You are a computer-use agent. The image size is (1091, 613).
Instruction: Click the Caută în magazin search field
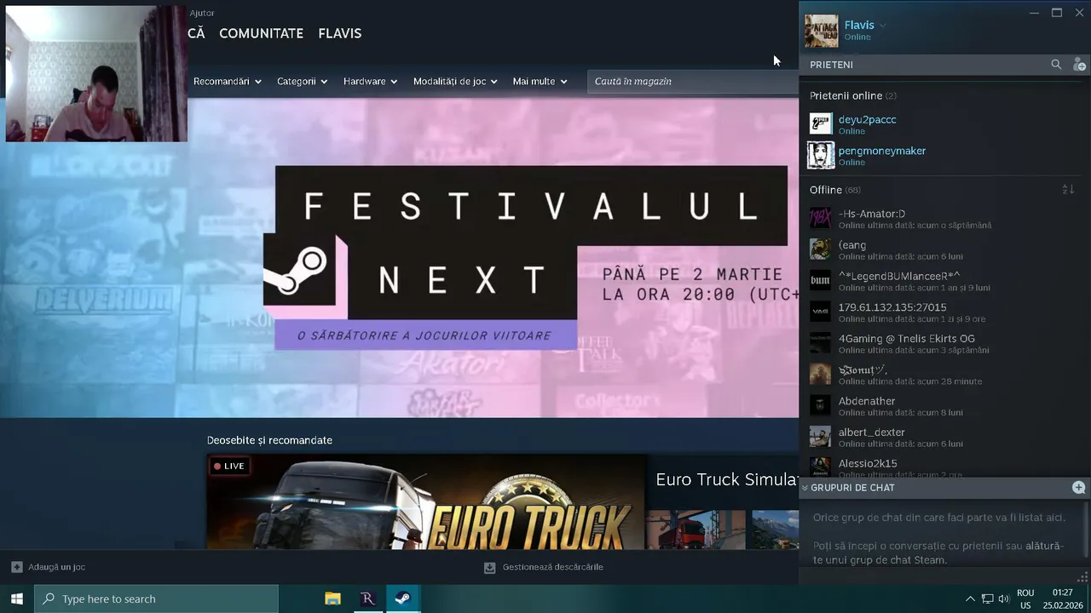(x=692, y=82)
